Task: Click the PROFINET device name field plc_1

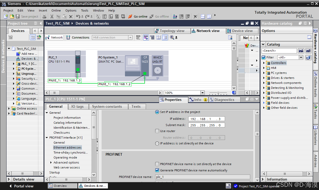Action: (202, 177)
